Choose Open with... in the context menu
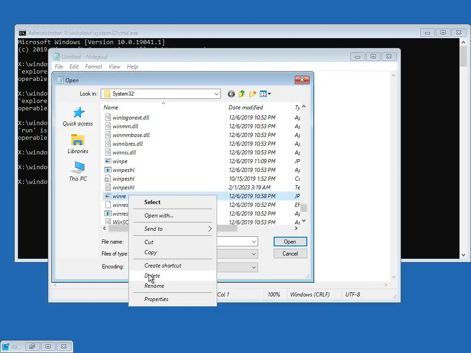Image resolution: width=471 pixels, height=353 pixels. point(173,216)
